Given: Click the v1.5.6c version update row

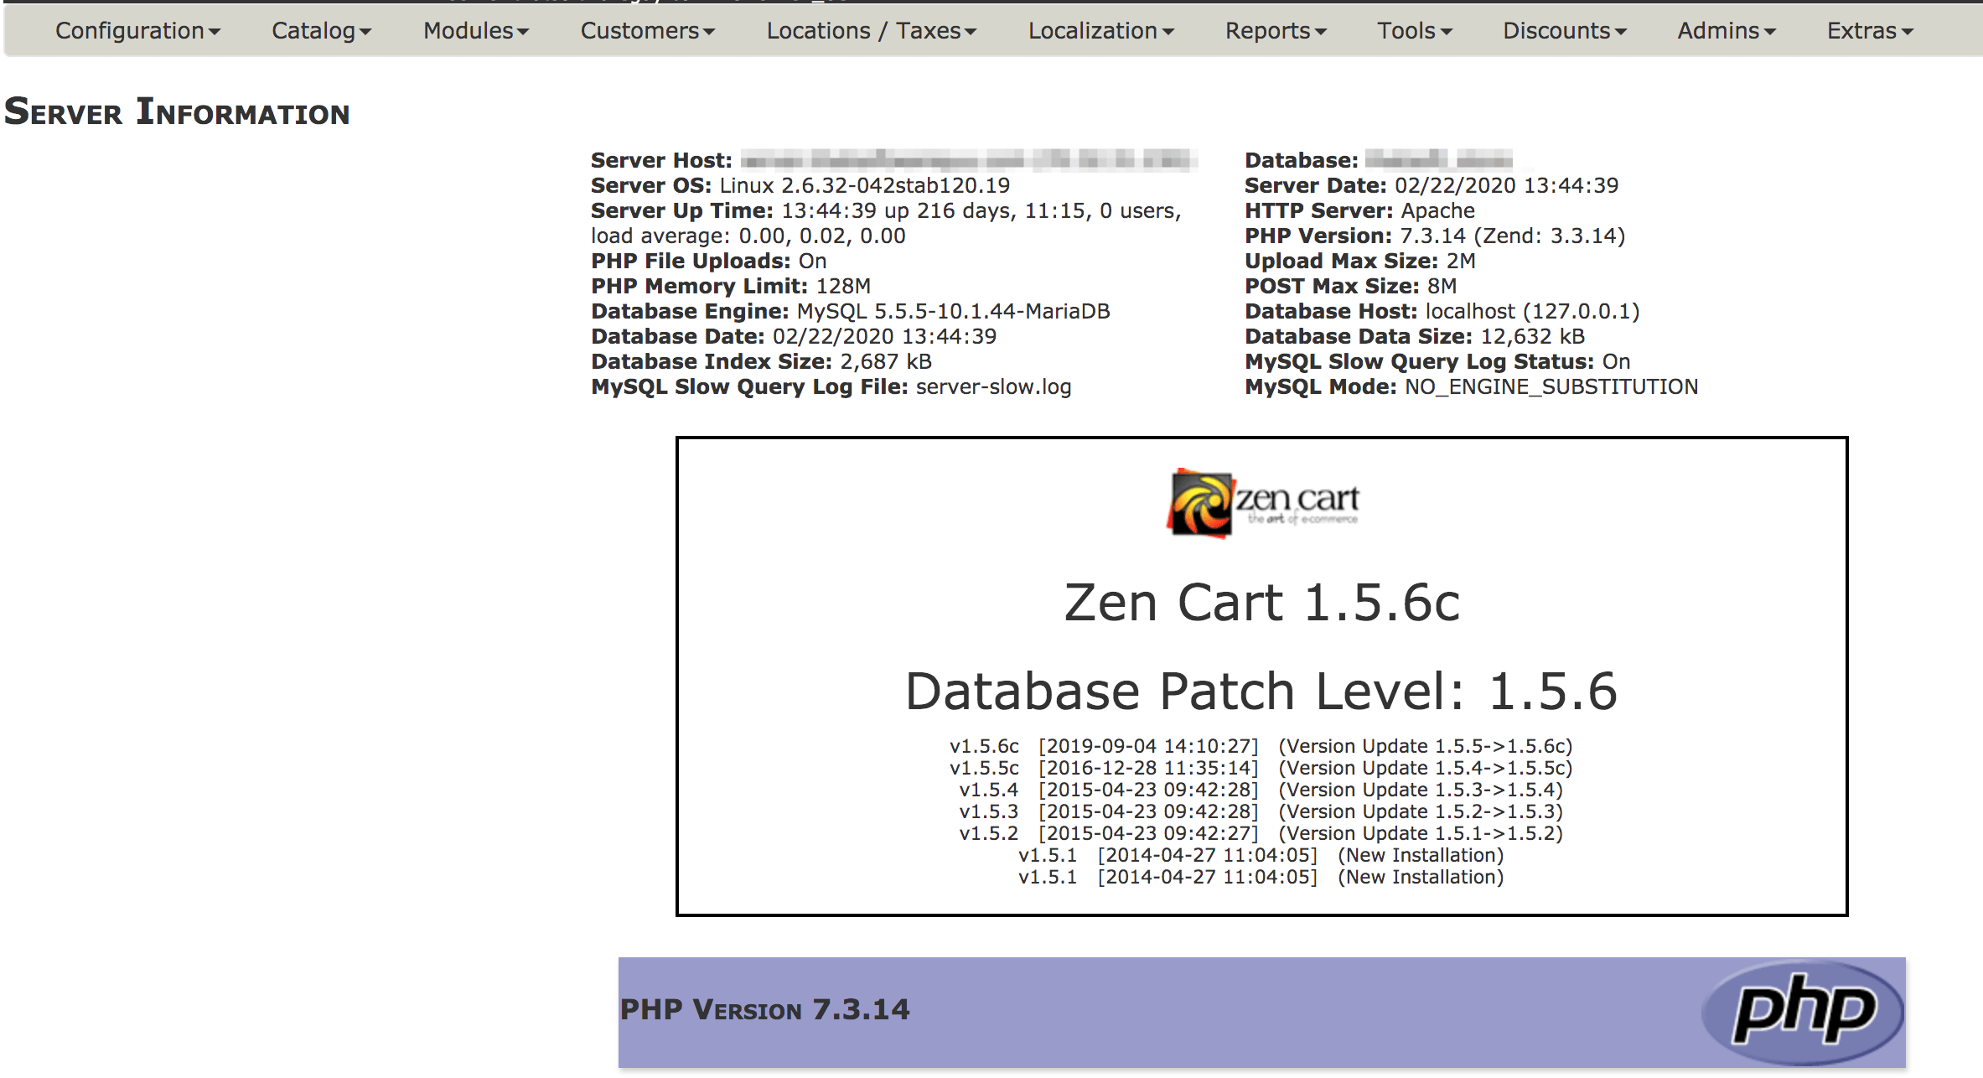Looking at the screenshot, I should pyautogui.click(x=1261, y=746).
